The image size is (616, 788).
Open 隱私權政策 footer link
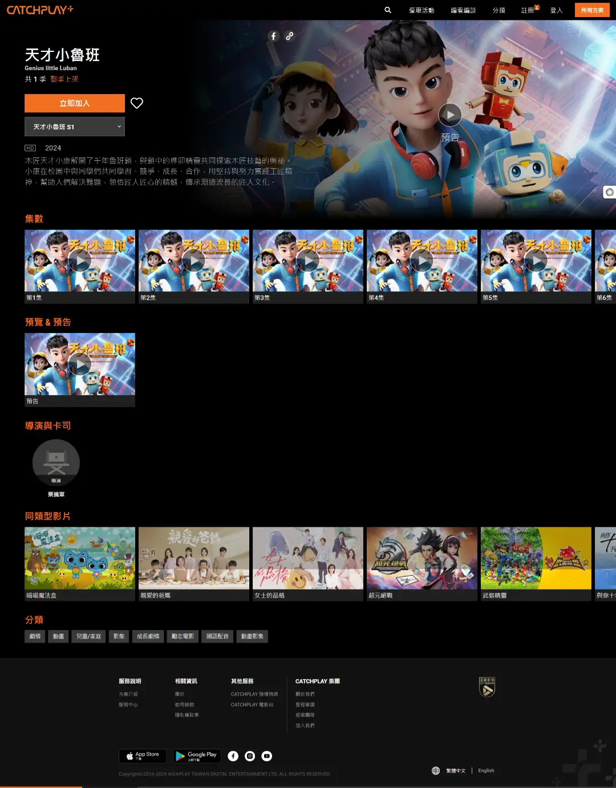tap(187, 715)
